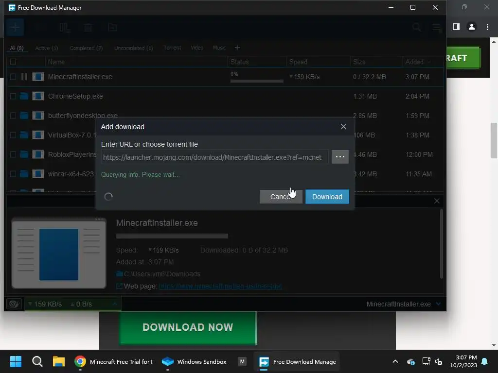This screenshot has width=498, height=373.
Task: Switch to Windows Sandbox in the taskbar
Action: [195, 361]
